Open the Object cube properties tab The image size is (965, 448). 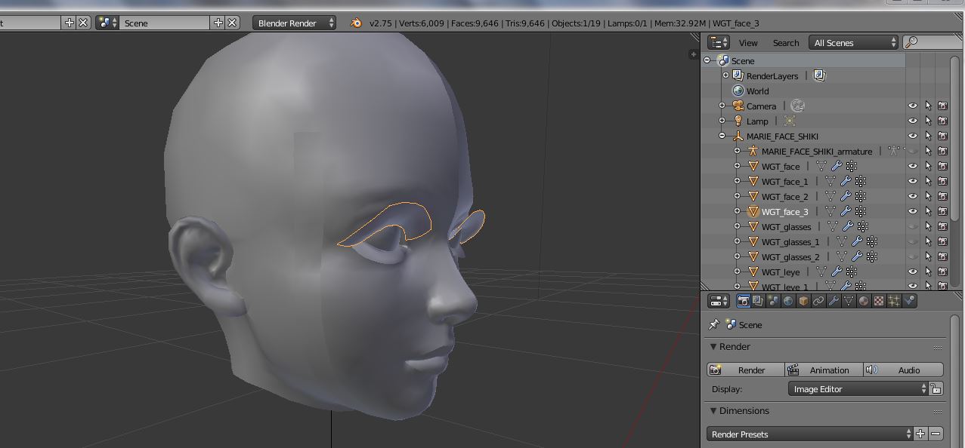(803, 301)
